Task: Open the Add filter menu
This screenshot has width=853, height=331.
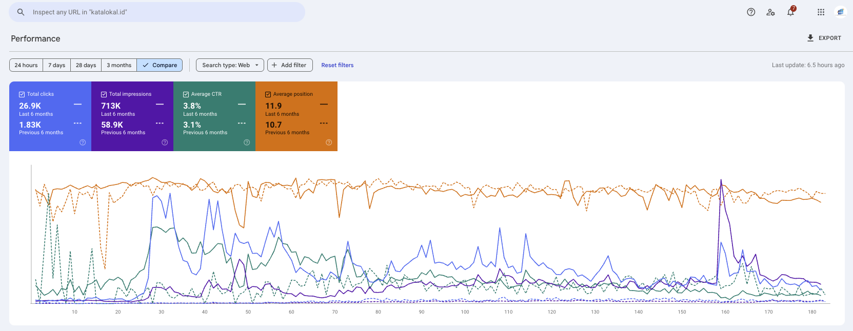Action: pyautogui.click(x=289, y=65)
